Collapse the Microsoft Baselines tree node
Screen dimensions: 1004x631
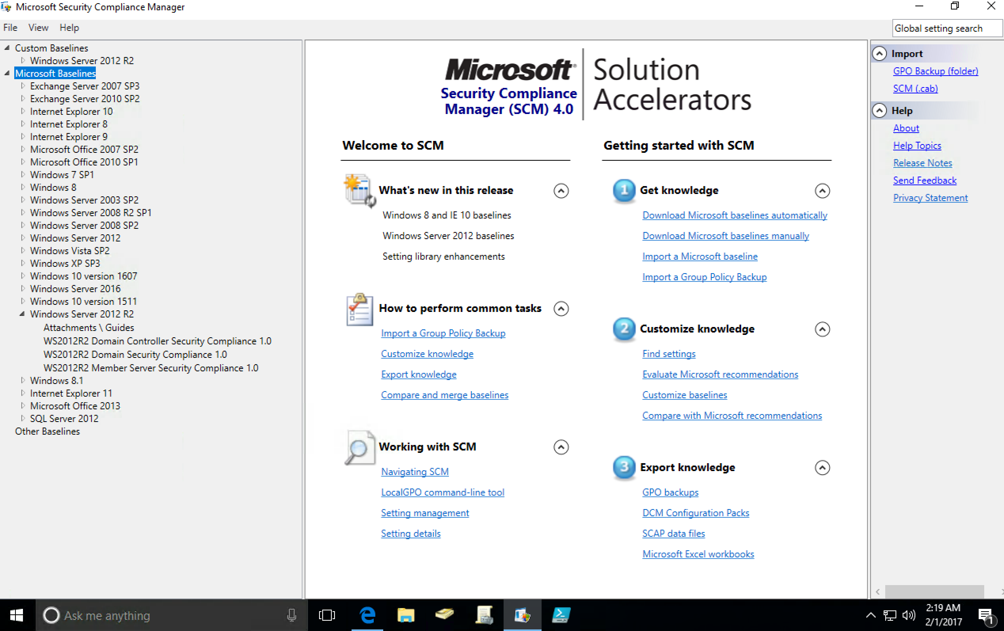[7, 73]
